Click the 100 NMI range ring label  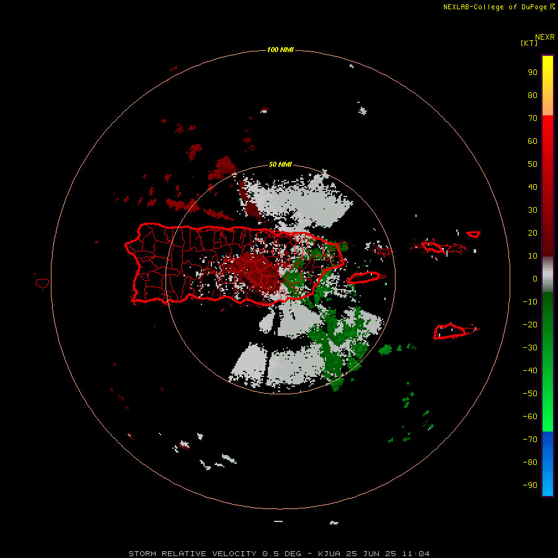pos(280,50)
